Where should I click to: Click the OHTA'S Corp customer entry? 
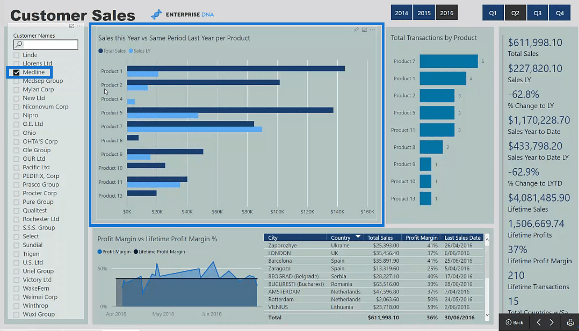point(40,141)
